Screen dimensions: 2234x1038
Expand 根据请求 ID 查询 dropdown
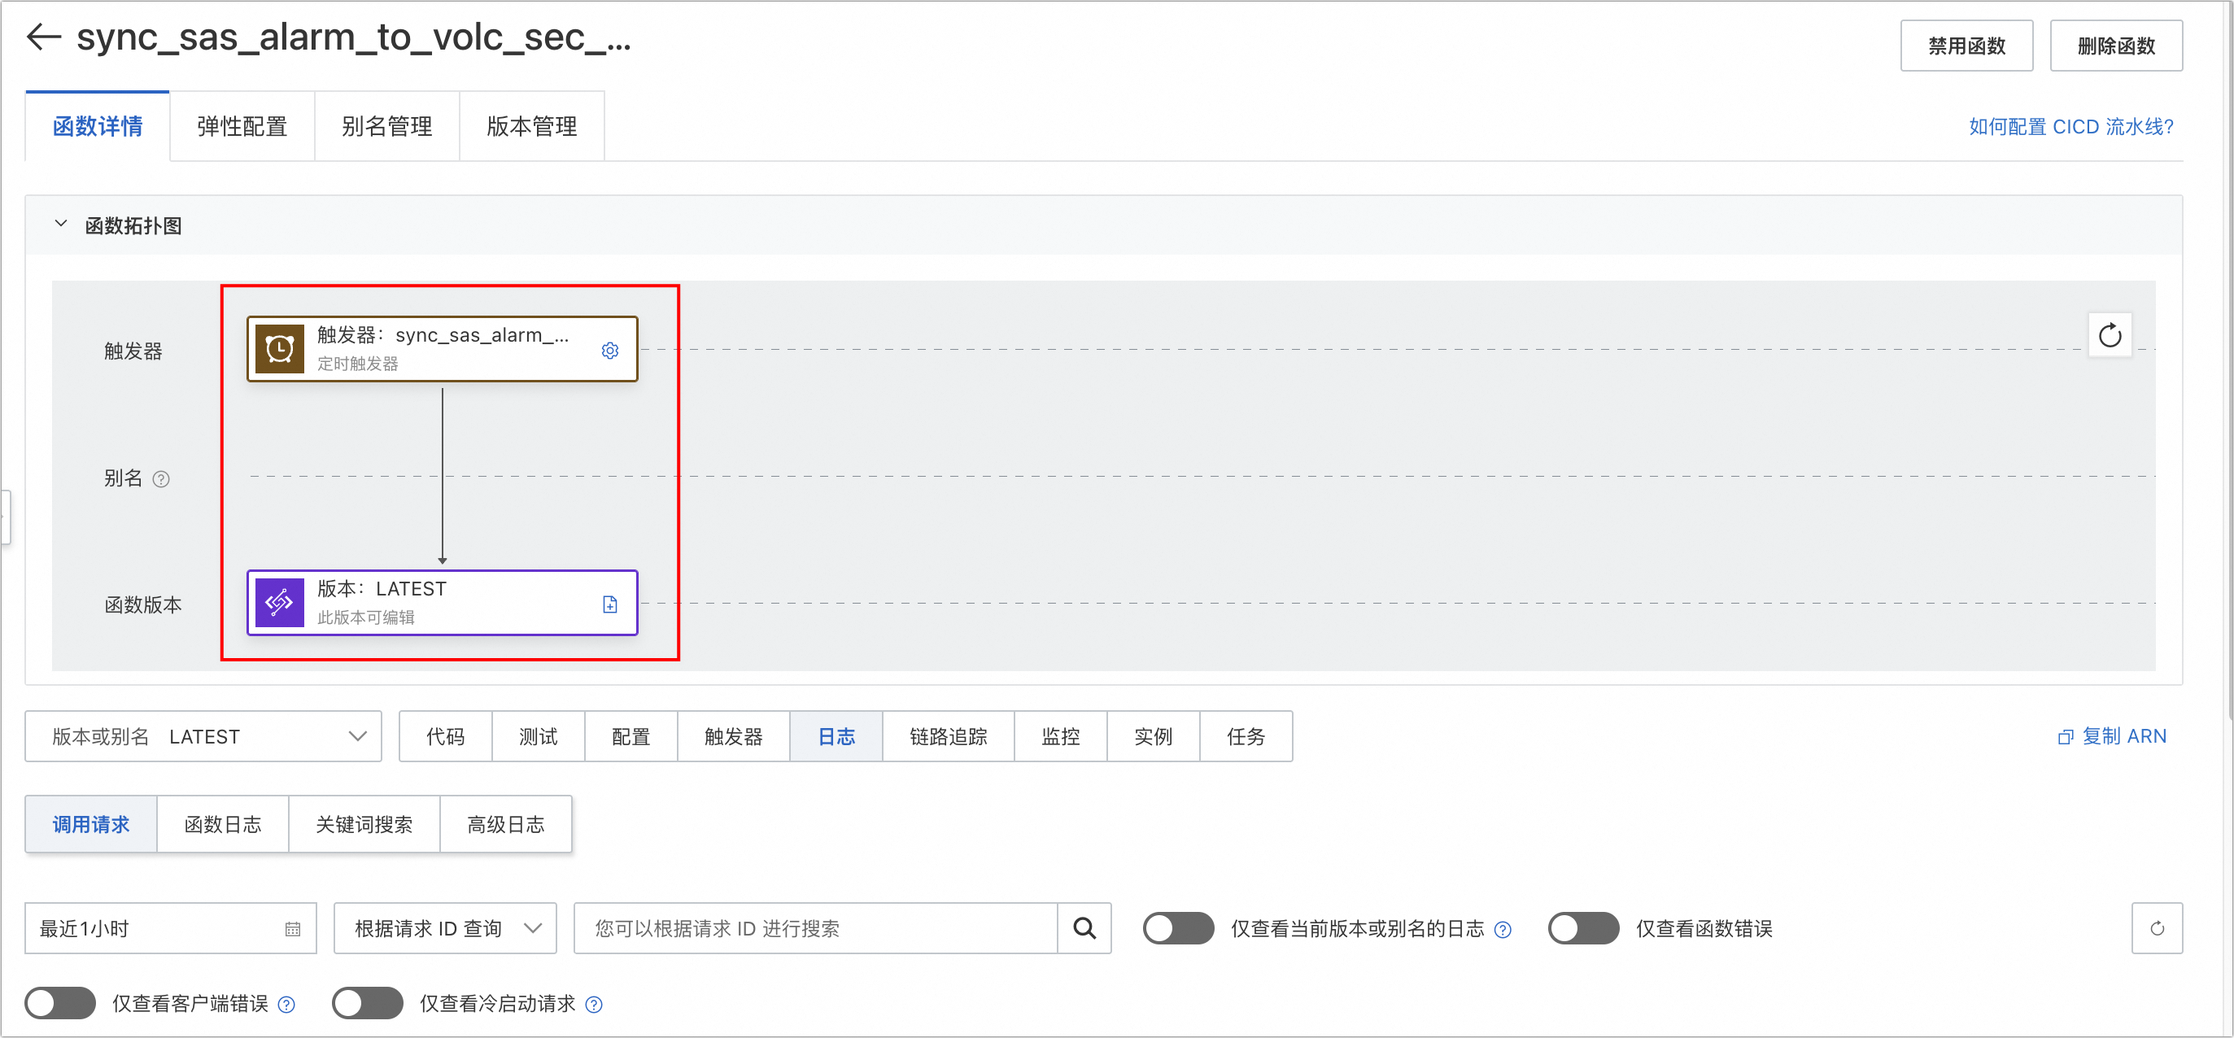pos(445,928)
